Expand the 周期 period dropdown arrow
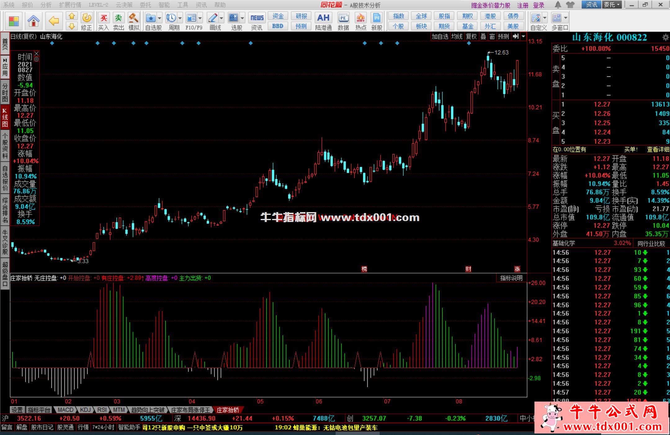 (x=180, y=18)
